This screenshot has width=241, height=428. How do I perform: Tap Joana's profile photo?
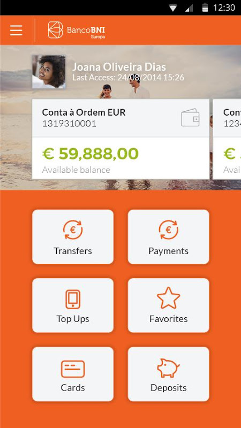[49, 72]
